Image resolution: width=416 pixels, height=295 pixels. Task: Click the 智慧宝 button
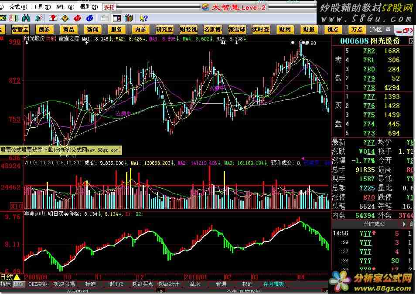(20, 30)
